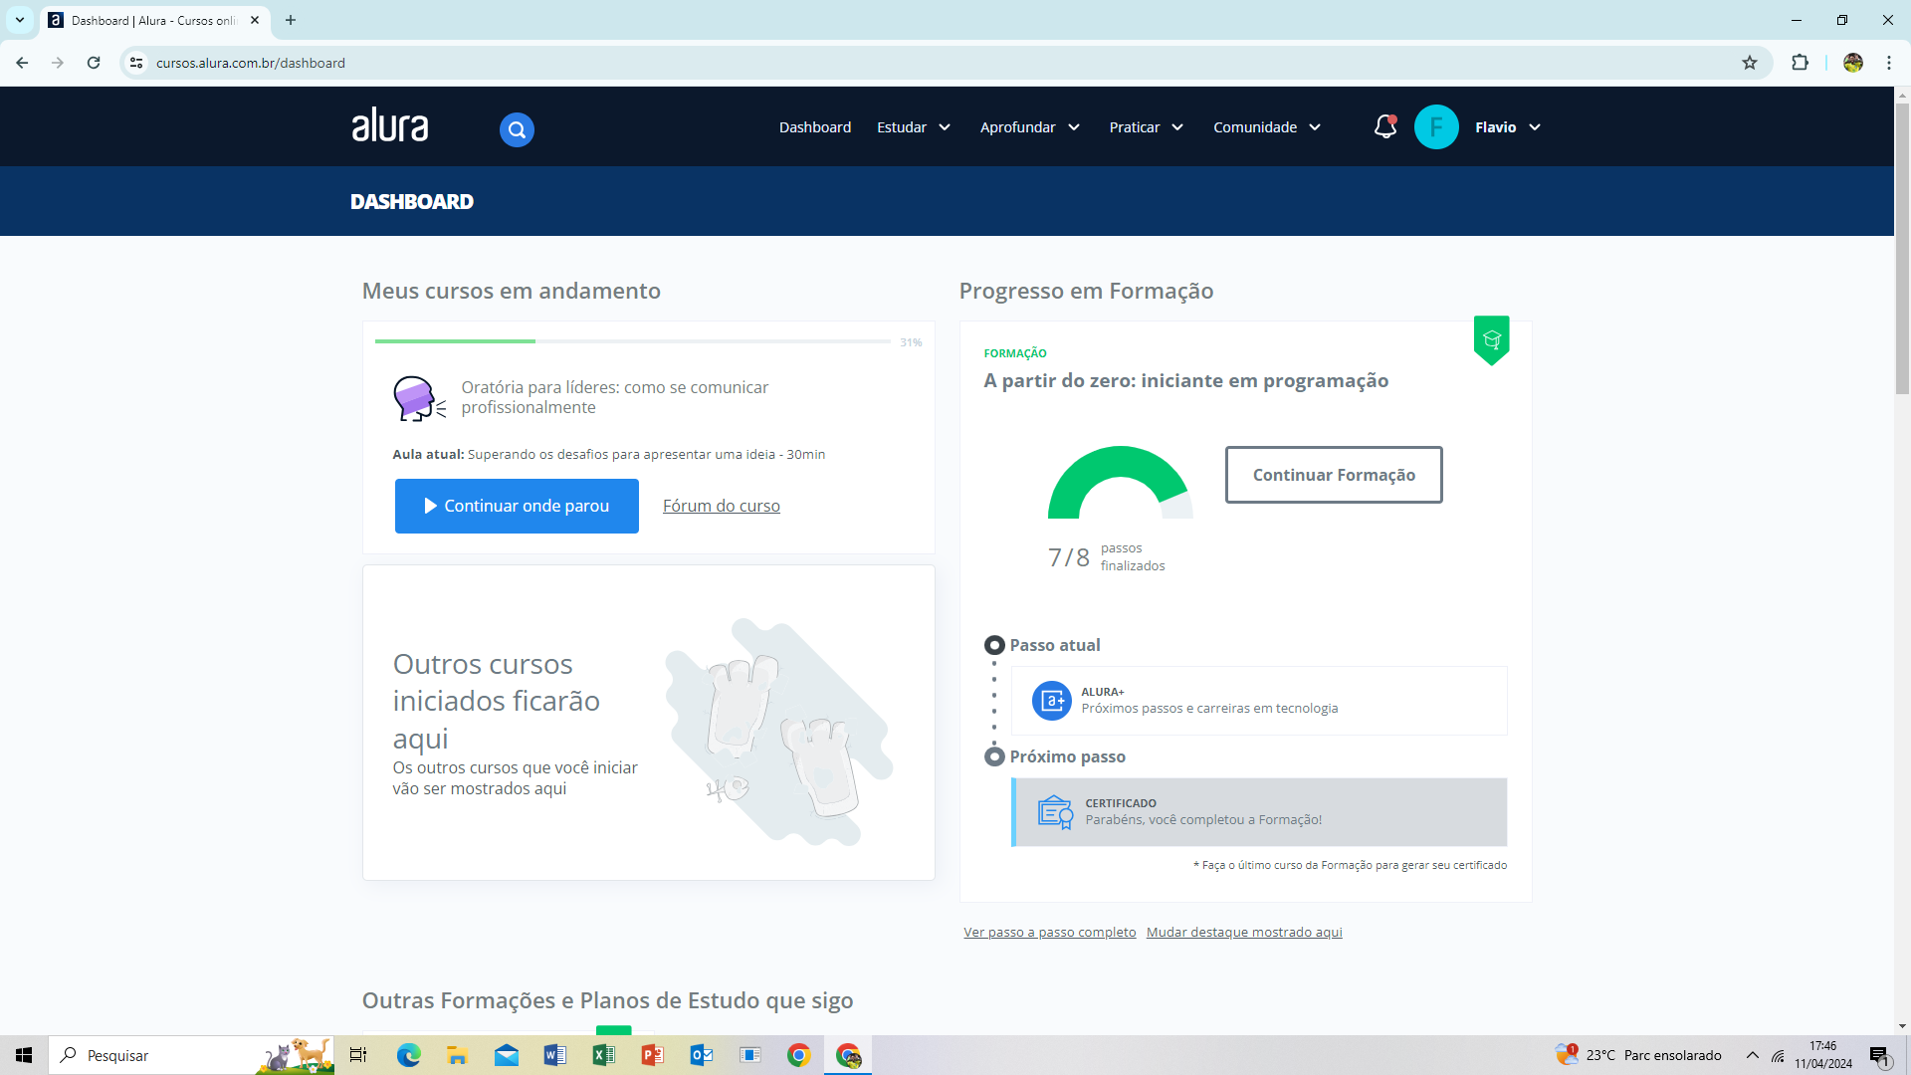Select the Dashboard menu item
This screenshot has width=1911, height=1075.
point(814,127)
